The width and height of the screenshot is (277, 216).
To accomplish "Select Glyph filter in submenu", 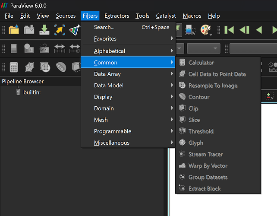I will [218, 143].
